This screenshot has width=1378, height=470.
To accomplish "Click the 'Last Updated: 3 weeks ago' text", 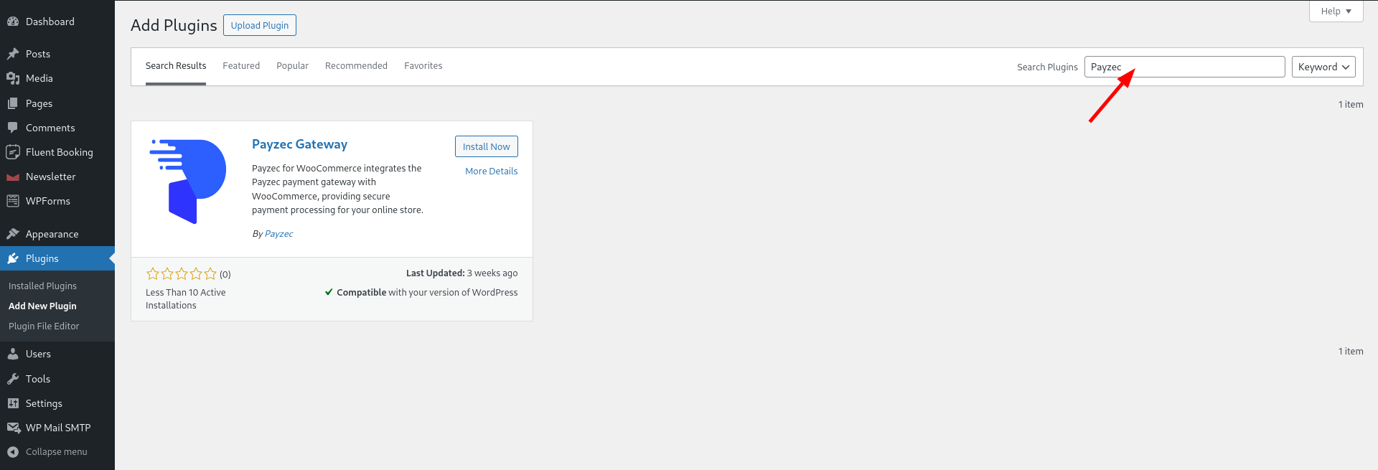I will point(461,273).
